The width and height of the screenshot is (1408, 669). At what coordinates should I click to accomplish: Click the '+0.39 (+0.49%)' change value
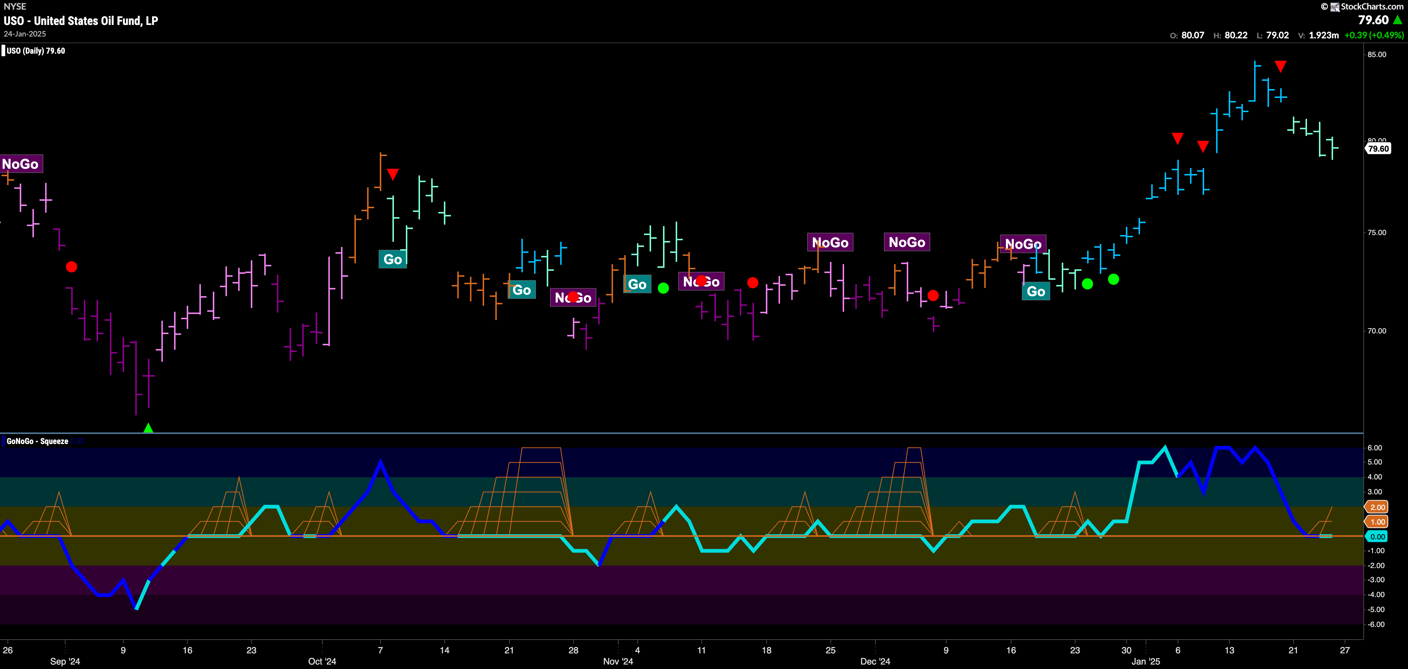[1374, 35]
